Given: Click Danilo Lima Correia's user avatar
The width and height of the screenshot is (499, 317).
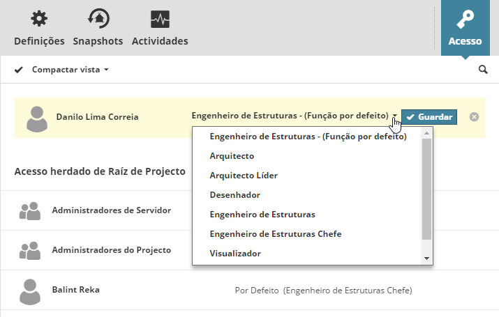Looking at the screenshot, I should (x=37, y=118).
